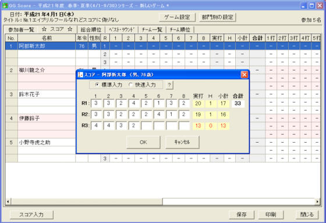This screenshot has width=326, height=223.
Task: Click the 年令 column header
Action: click(x=81, y=38)
